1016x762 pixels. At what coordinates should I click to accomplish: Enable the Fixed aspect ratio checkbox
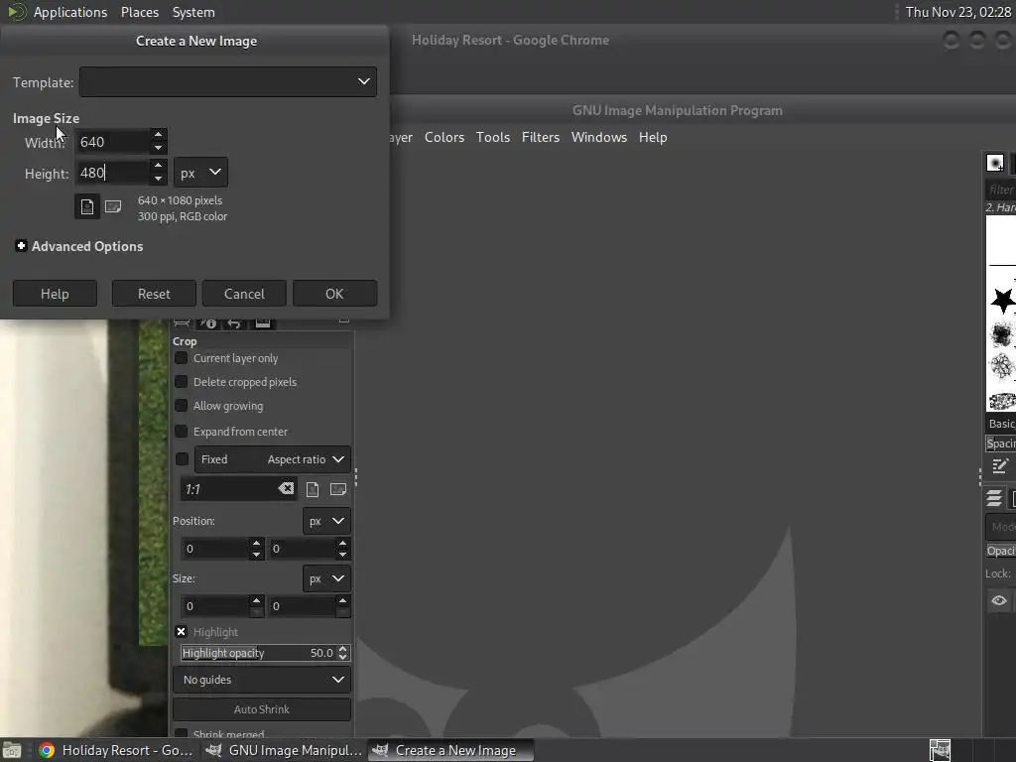183,458
